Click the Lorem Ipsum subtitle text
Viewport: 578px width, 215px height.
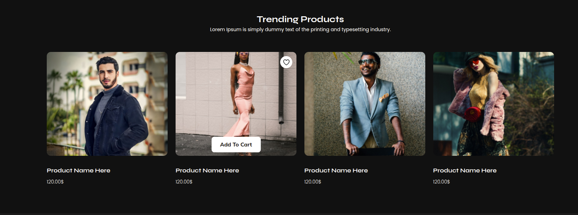point(300,29)
